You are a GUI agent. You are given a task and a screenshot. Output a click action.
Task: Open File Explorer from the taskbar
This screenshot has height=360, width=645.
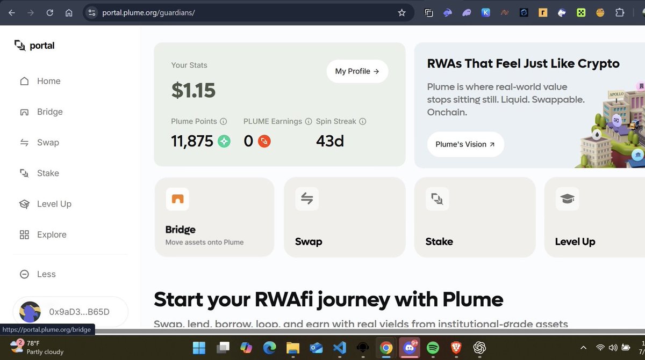(292, 348)
